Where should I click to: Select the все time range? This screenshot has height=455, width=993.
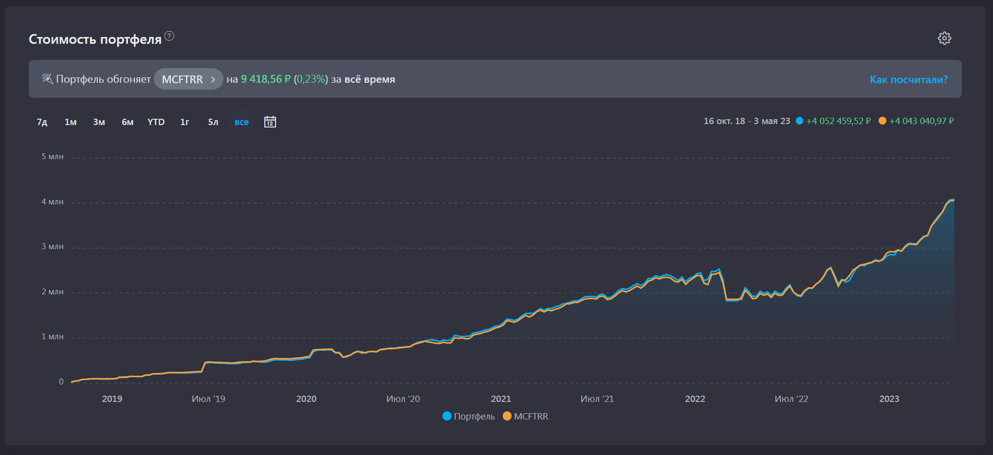[x=241, y=122]
